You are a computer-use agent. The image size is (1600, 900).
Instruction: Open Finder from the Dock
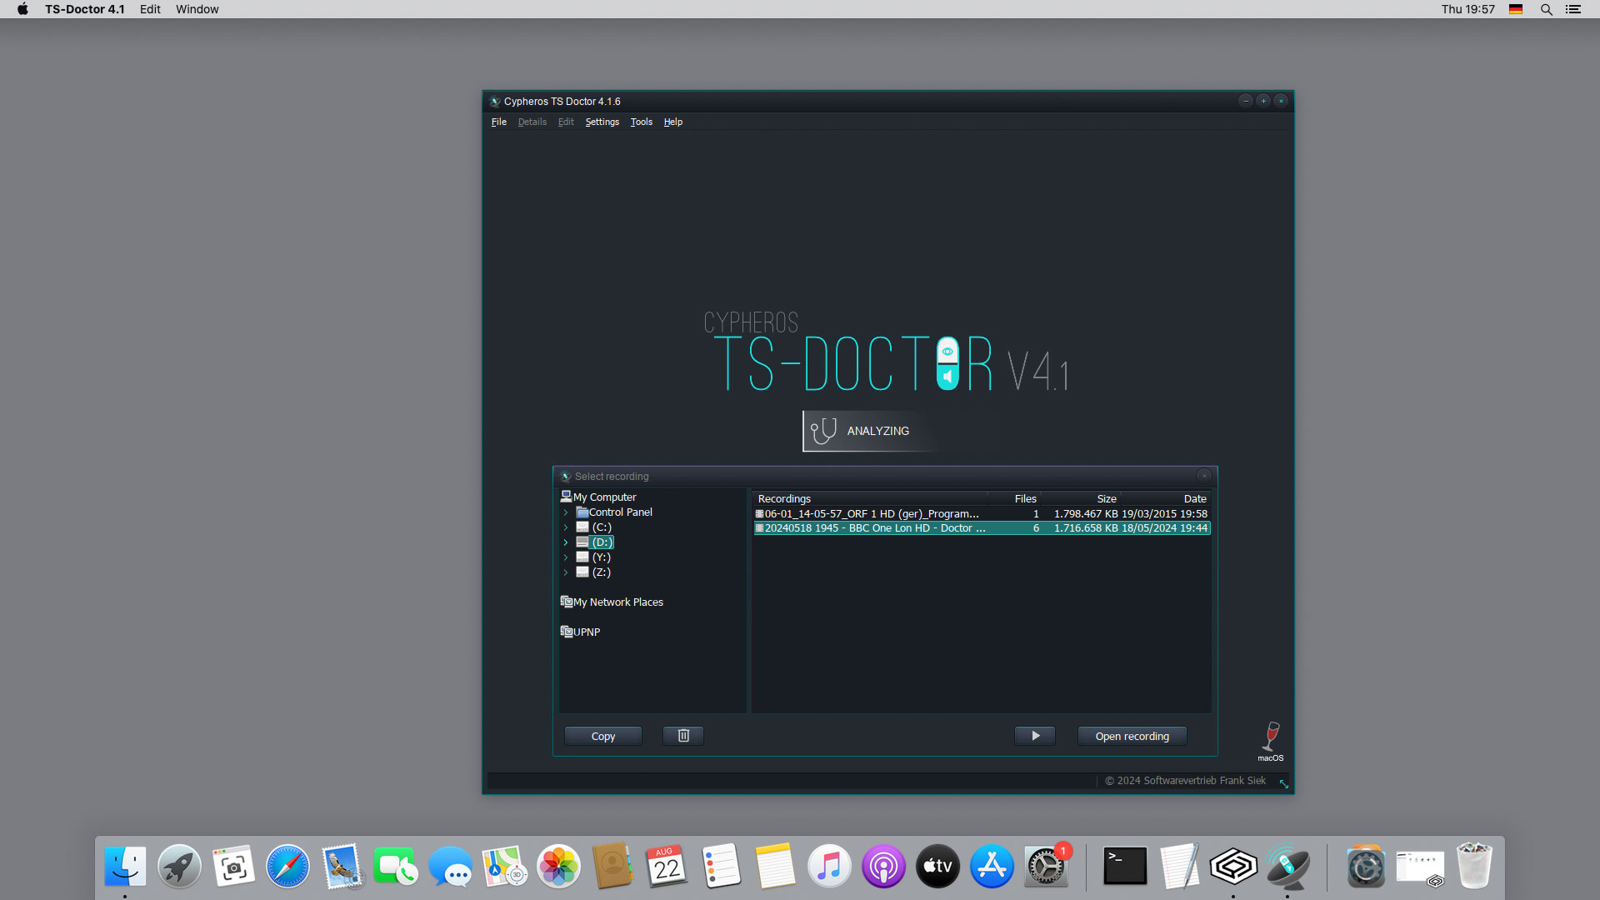125,867
